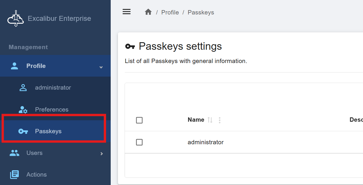Click the Preferences user-gear icon
Screen dimensions: 363x185
click(x=23, y=110)
